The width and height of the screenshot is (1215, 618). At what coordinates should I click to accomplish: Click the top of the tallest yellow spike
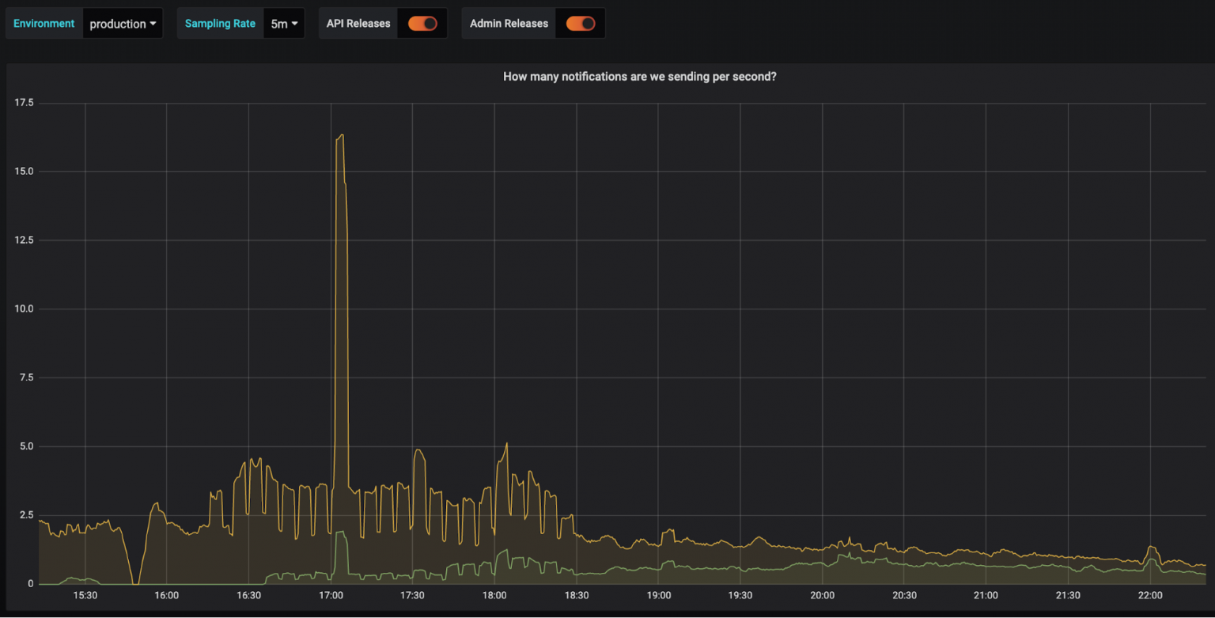[x=341, y=135]
